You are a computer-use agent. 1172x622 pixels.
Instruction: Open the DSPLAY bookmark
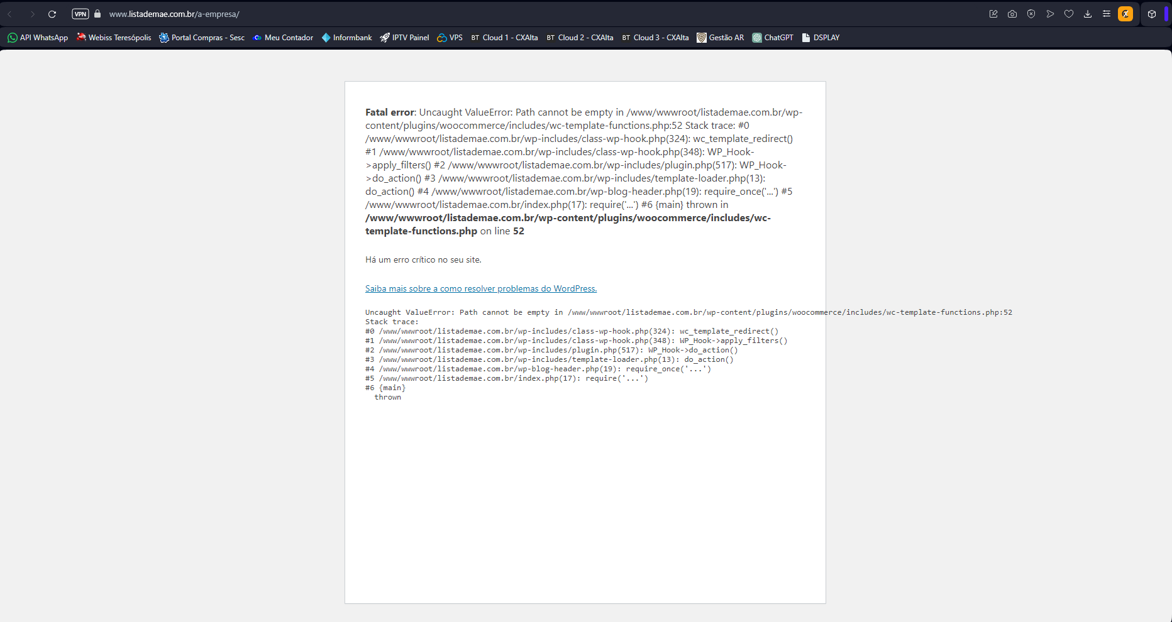coord(821,38)
